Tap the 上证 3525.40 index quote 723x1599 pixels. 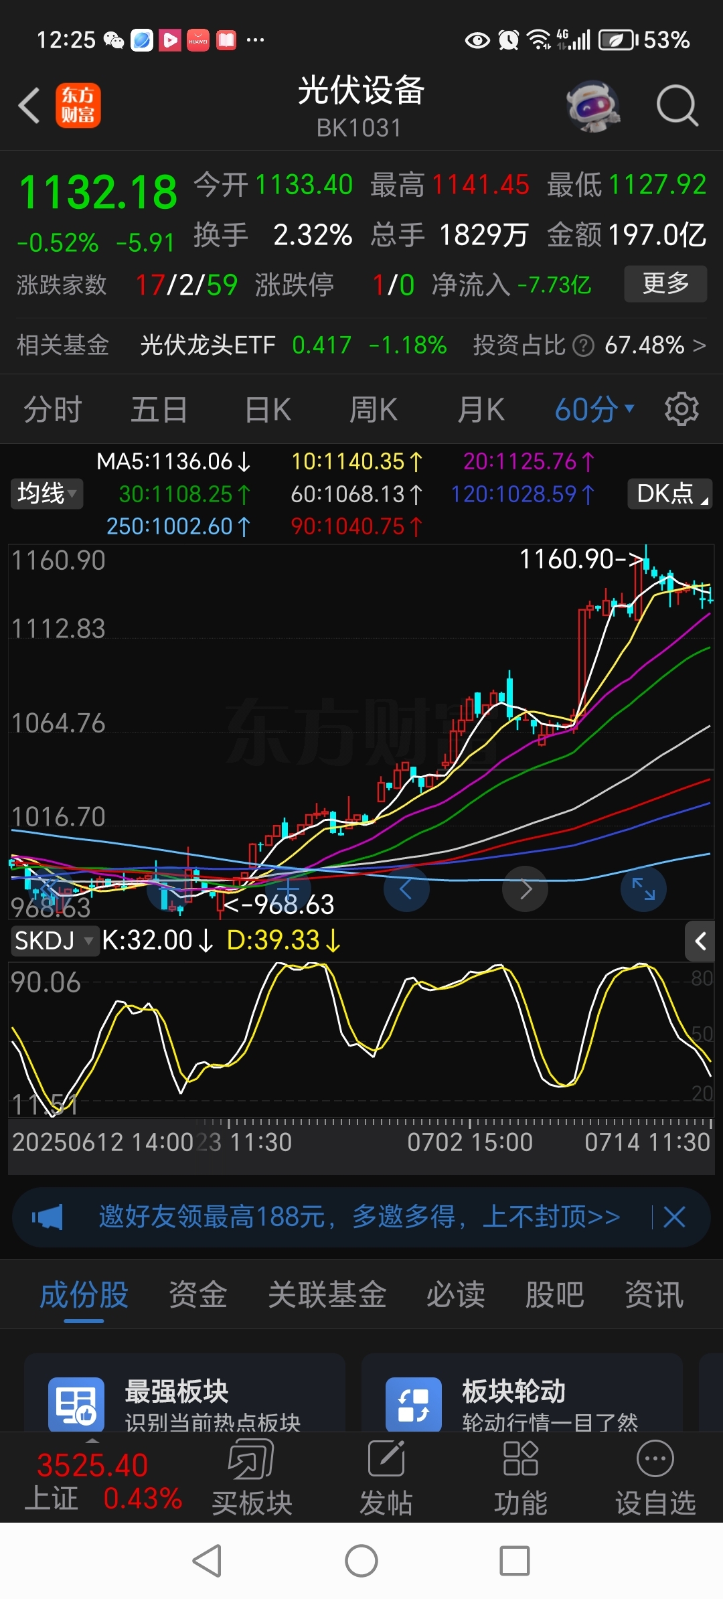[x=103, y=1480]
